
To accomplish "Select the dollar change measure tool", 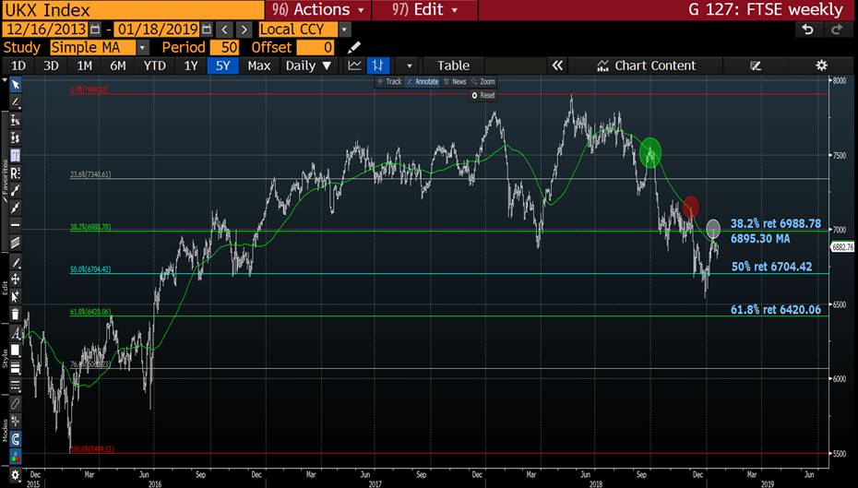I will click(16, 137).
